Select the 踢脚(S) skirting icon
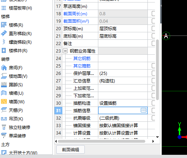The image size is (187, 158). pos(4,85)
